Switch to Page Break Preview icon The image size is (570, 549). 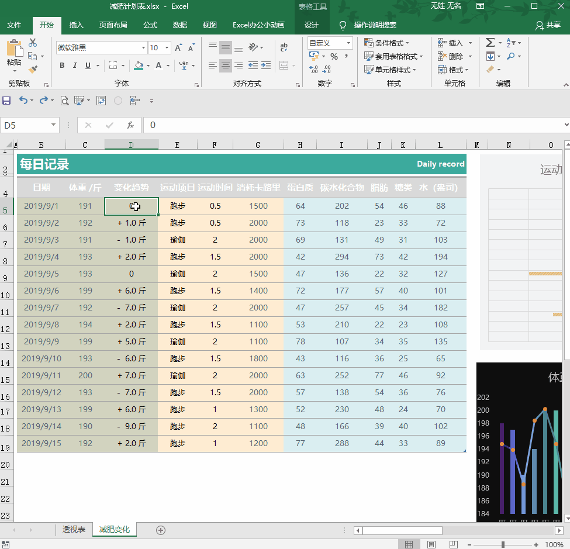(x=453, y=544)
